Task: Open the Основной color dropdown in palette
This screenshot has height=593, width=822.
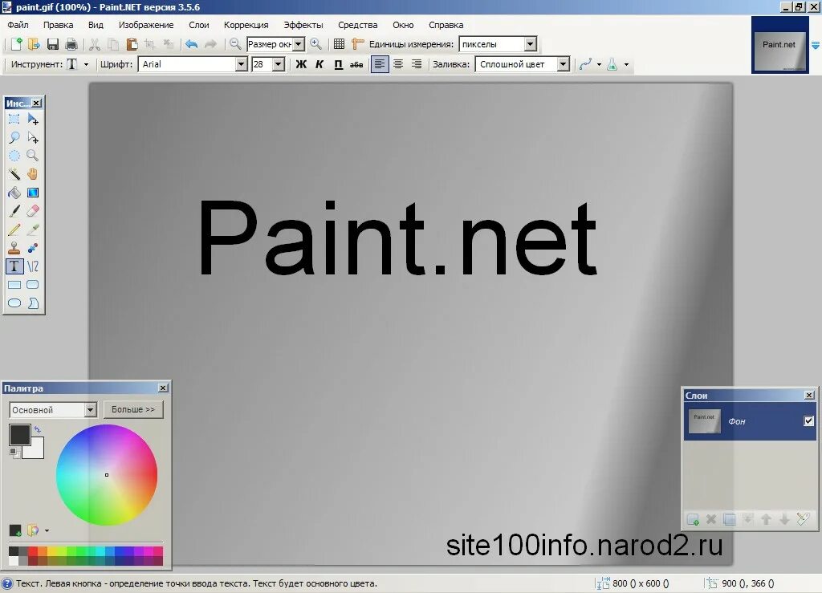Action: coord(90,410)
